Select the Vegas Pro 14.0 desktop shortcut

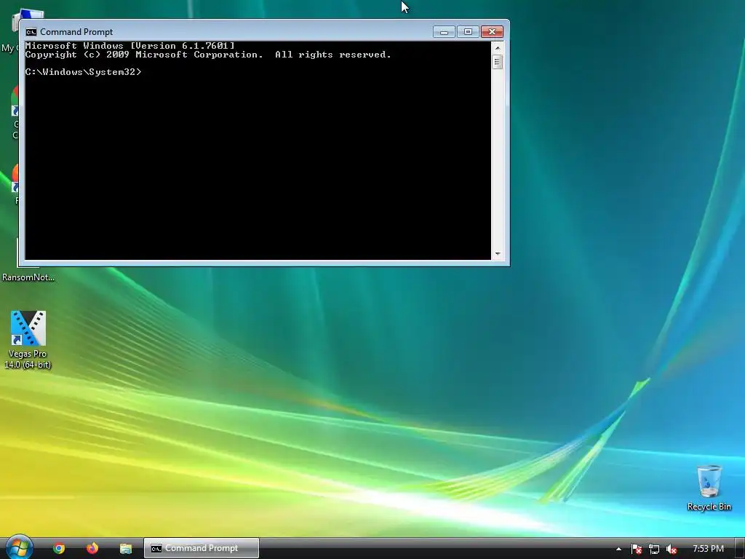coord(28,340)
